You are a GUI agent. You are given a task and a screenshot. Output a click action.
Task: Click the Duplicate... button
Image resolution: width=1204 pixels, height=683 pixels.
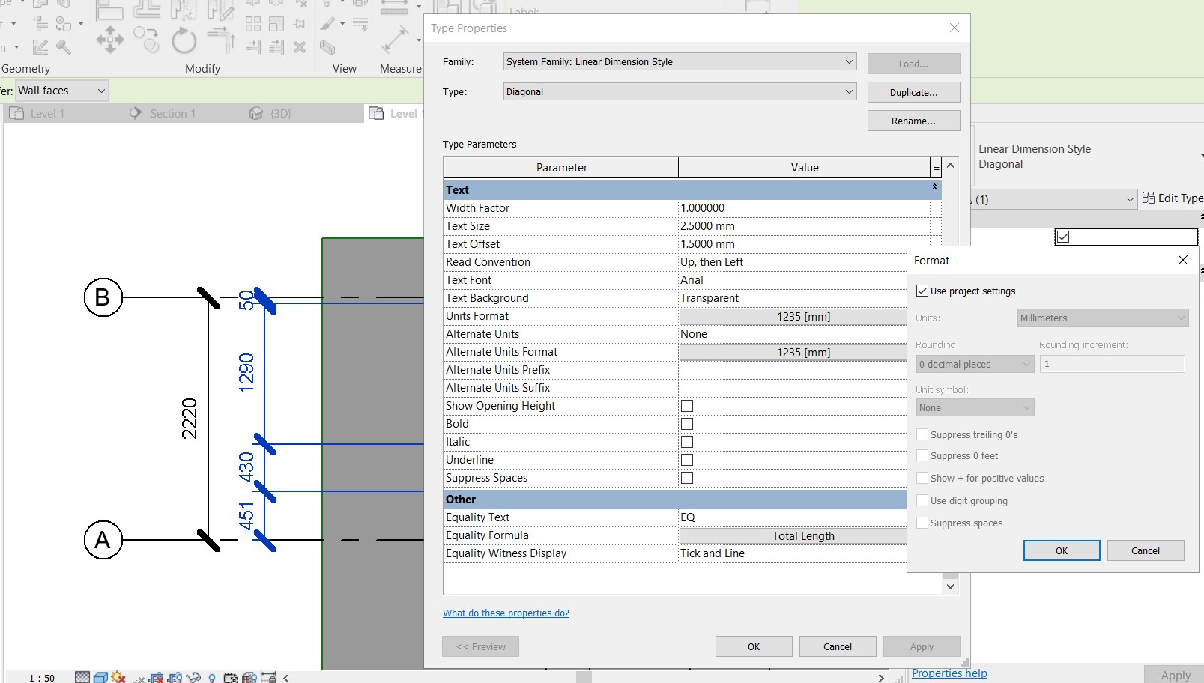913,92
